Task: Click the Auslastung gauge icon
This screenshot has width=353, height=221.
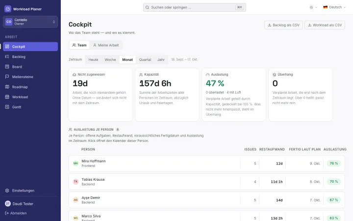Action: pos(207,75)
